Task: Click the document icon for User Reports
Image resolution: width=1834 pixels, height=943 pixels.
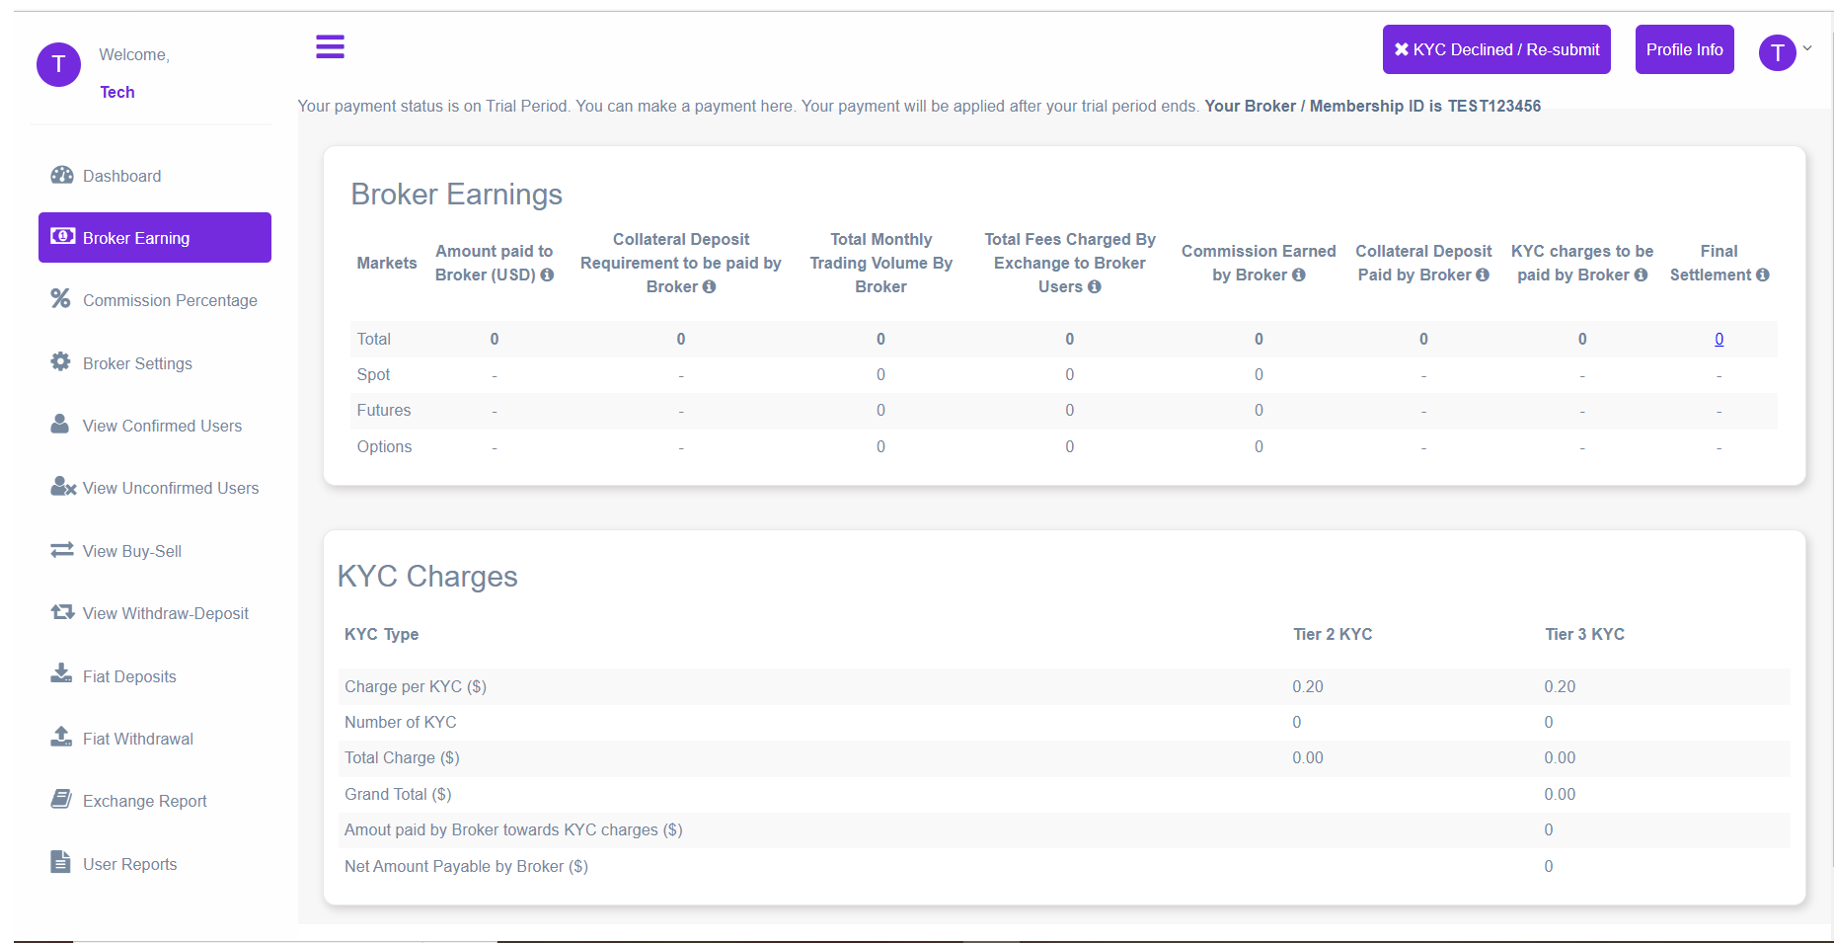Action: [x=61, y=862]
